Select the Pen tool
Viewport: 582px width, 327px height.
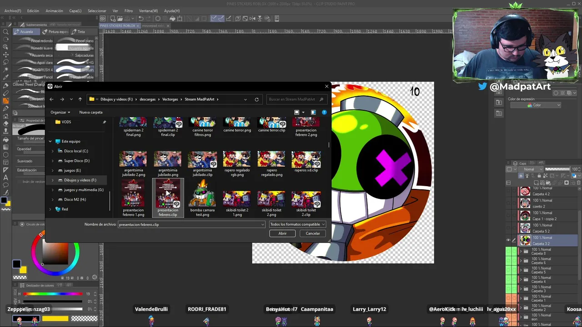pyautogui.click(x=5, y=85)
